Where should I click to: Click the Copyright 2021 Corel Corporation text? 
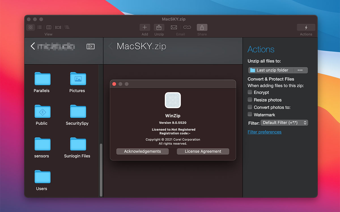pyautogui.click(x=173, y=140)
